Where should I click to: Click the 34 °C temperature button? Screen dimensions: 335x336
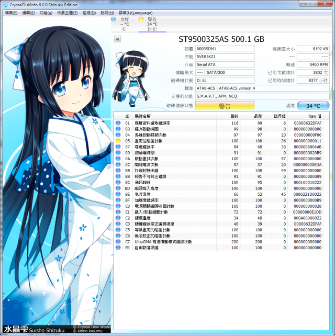(x=313, y=106)
